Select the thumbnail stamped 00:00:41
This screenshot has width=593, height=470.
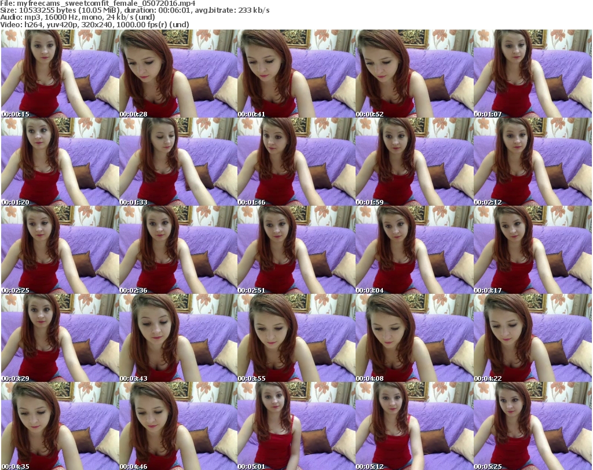(296, 74)
